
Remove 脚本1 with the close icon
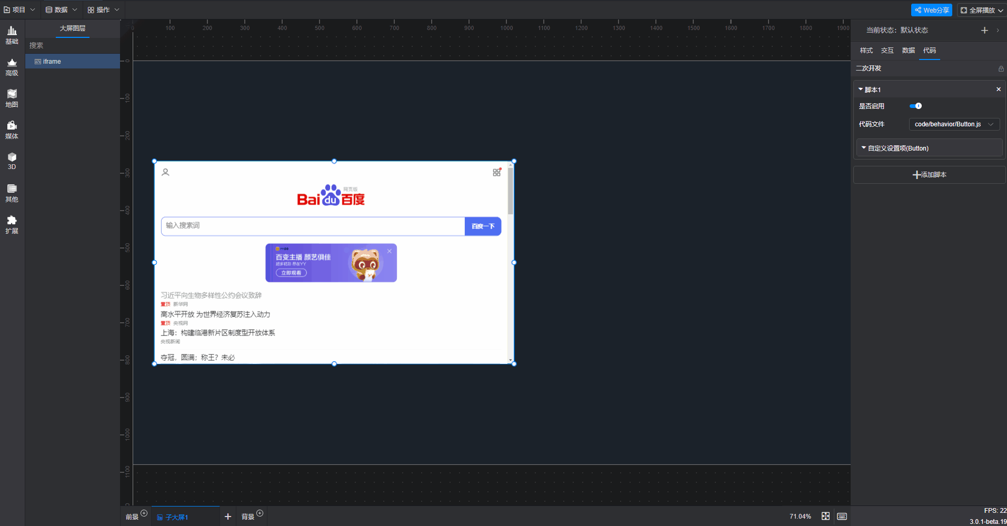pos(998,90)
